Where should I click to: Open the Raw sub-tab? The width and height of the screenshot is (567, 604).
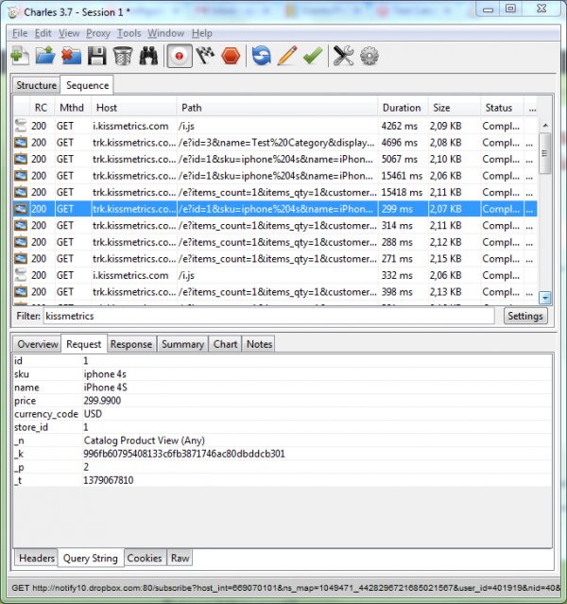(180, 558)
